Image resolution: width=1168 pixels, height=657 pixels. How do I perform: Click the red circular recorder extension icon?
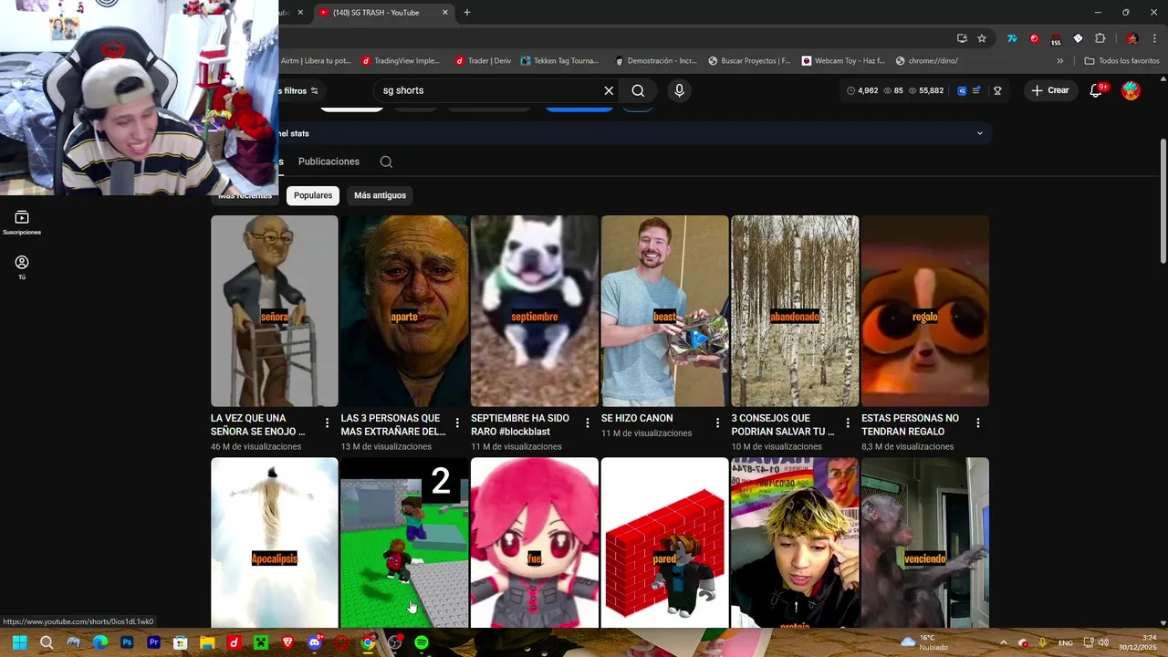(1034, 38)
